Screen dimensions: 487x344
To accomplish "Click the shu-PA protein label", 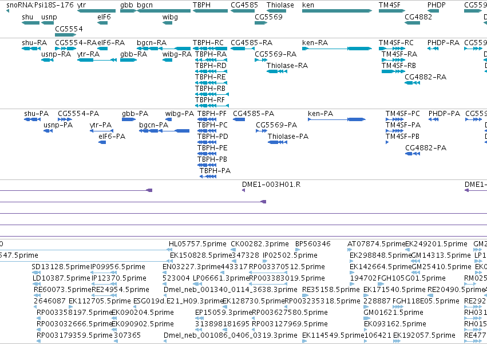I will point(36,114).
